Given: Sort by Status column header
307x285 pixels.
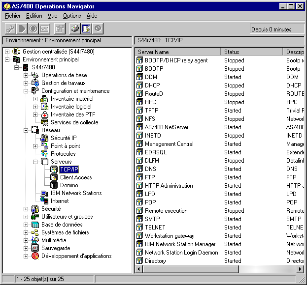Looking at the screenshot, I should (x=252, y=52).
